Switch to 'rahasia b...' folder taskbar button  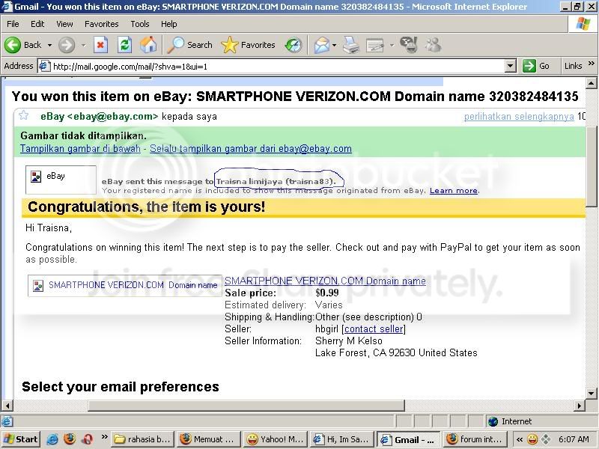[x=142, y=439]
